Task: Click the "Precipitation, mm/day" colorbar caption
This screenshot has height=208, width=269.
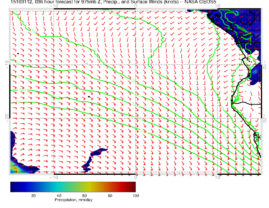Action: [x=74, y=200]
